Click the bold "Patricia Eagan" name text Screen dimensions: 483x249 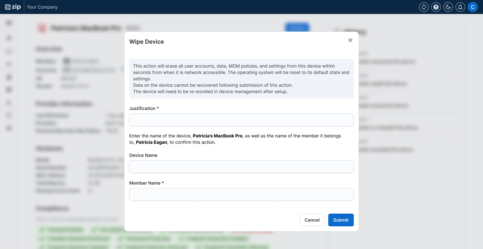click(151, 142)
